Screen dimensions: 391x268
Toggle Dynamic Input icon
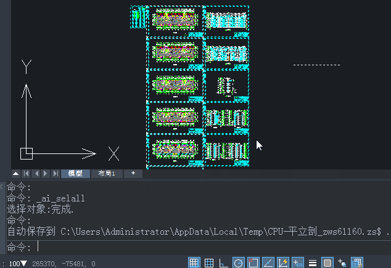298,263
